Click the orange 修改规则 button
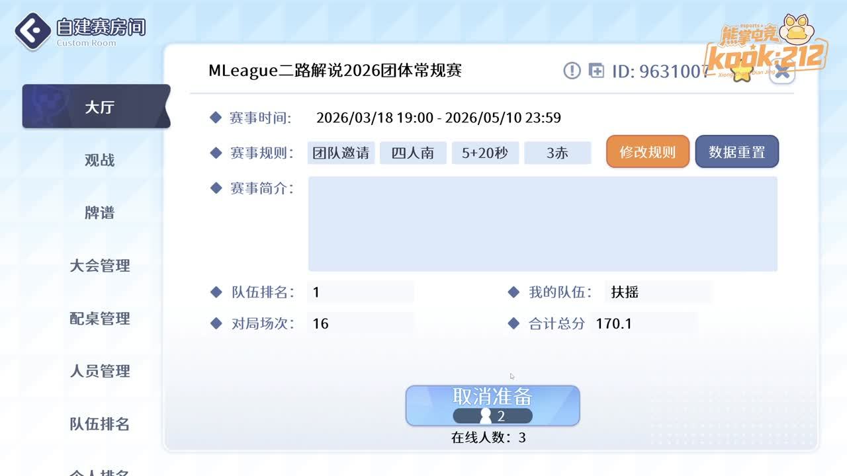 coord(647,152)
